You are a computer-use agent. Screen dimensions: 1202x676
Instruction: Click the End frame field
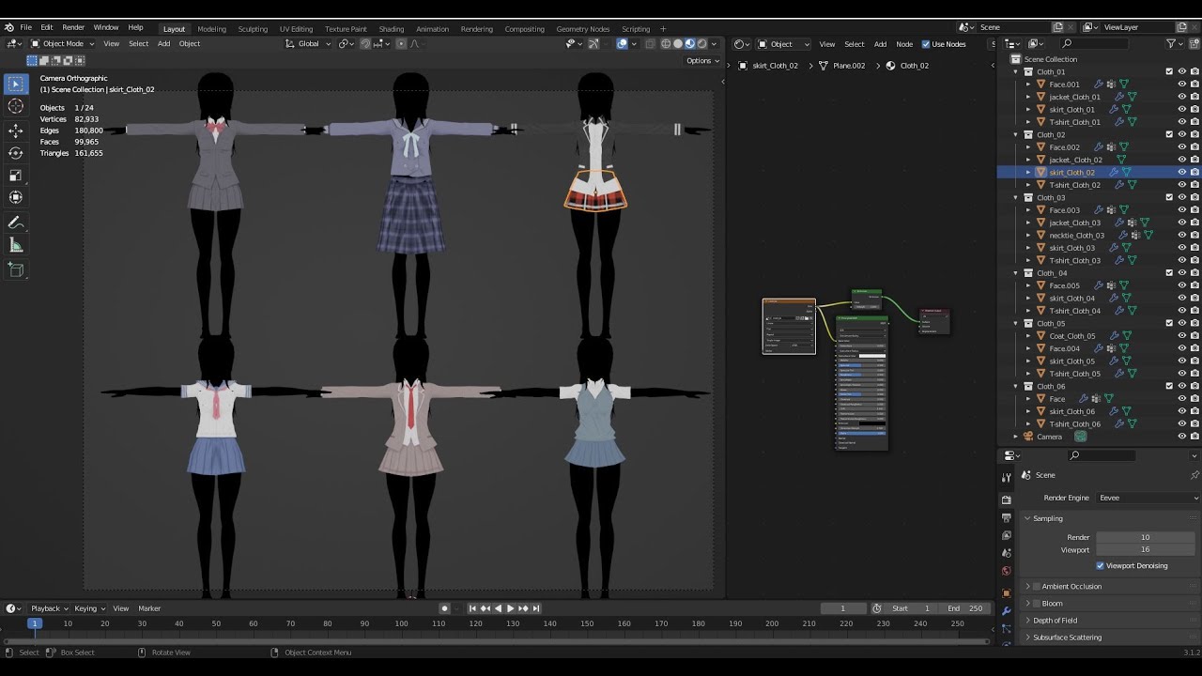coord(965,608)
